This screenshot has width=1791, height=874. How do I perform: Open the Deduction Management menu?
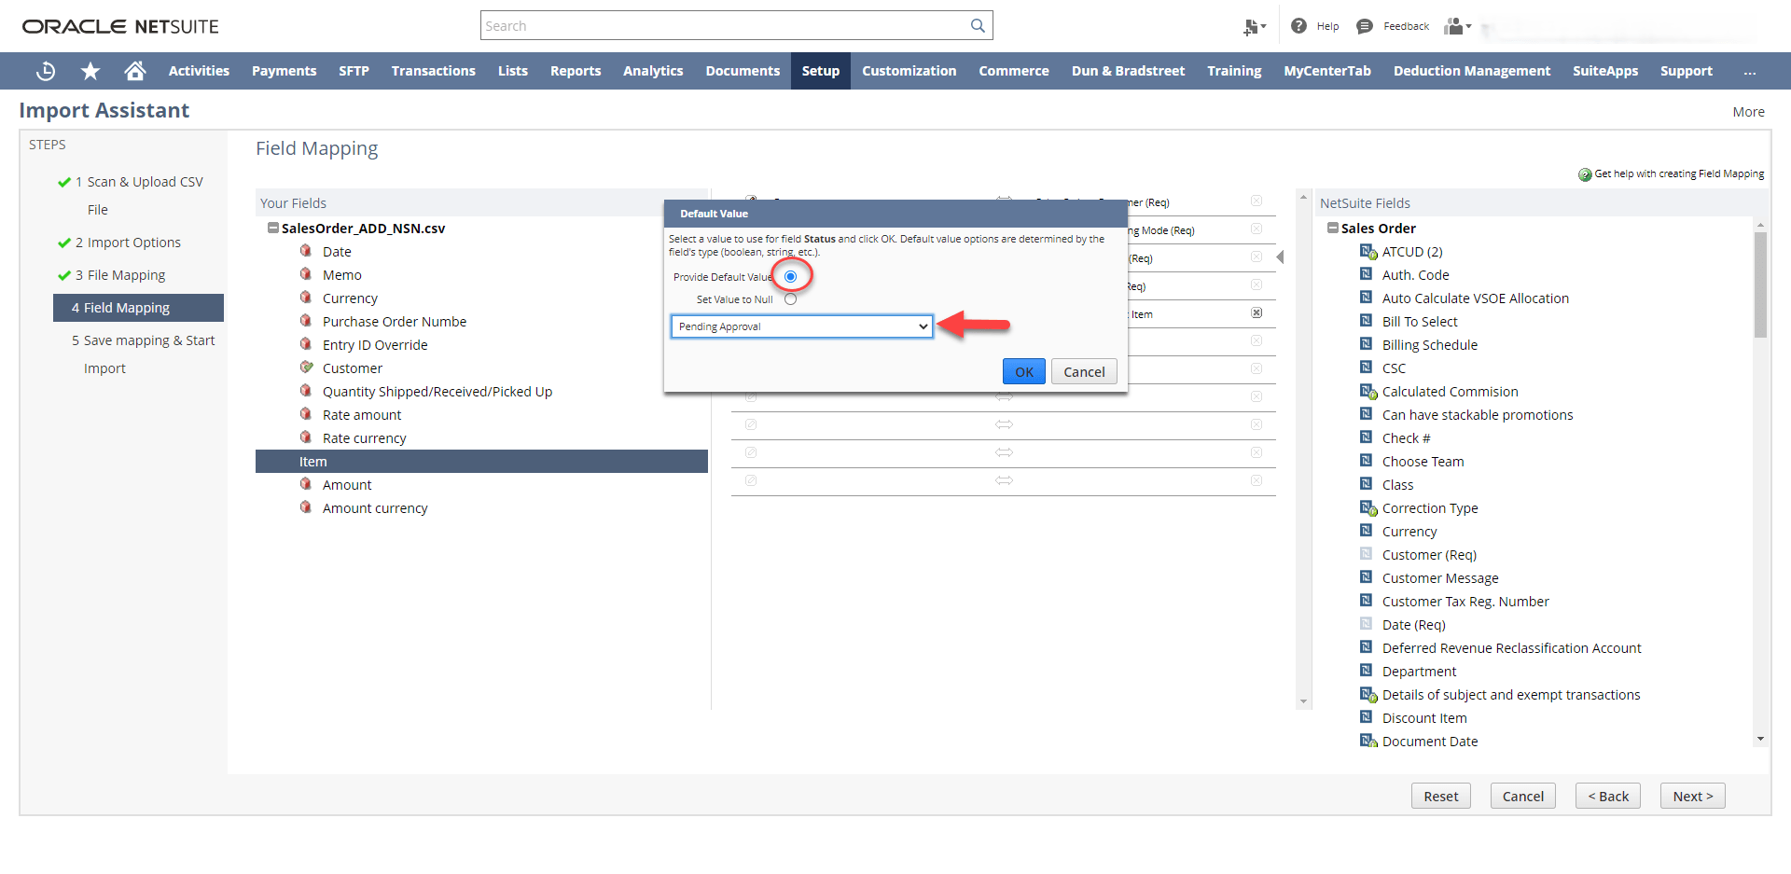(1472, 71)
